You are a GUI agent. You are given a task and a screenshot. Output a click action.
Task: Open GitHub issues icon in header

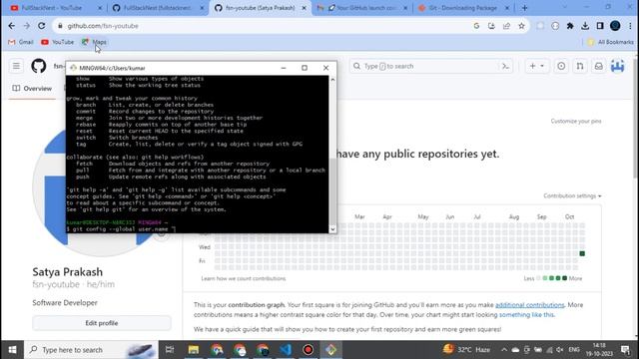pos(561,66)
